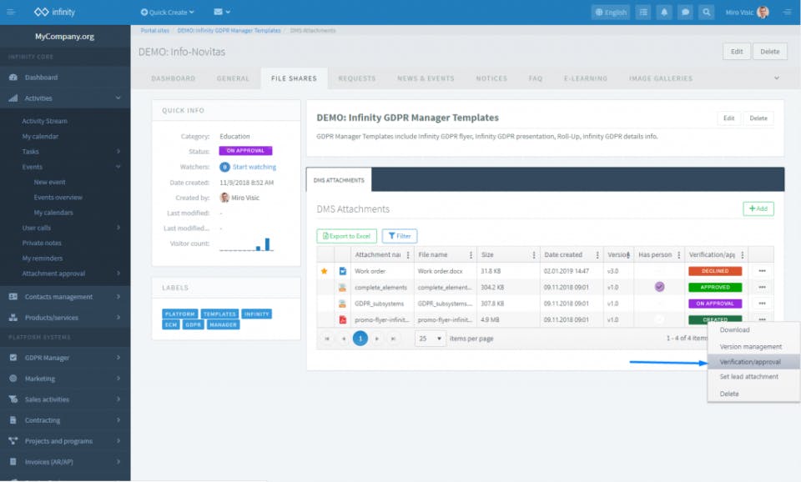The image size is (801, 482).
Task: Open the right panel menu icon
Action: 787,12
